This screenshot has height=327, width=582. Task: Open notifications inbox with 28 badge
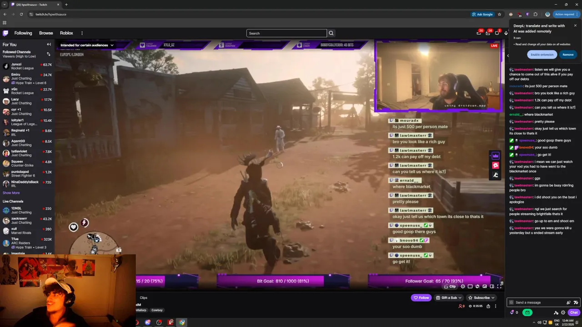point(487,33)
